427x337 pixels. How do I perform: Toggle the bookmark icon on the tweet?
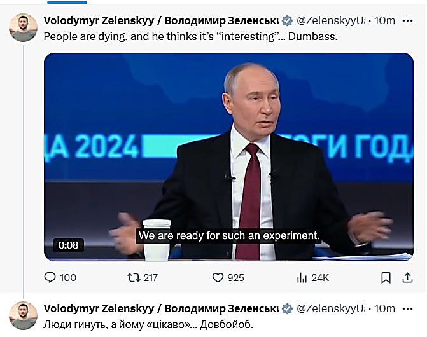point(386,277)
